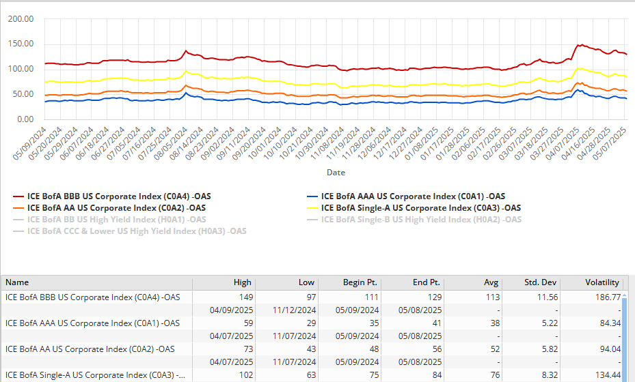Select ICE BofA Single-A US Corporate Index row

point(312,374)
